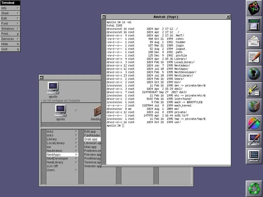The width and height of the screenshot is (263, 197).
Task: Expand NextDeveloper folder arrow
Action: [x=77, y=159]
